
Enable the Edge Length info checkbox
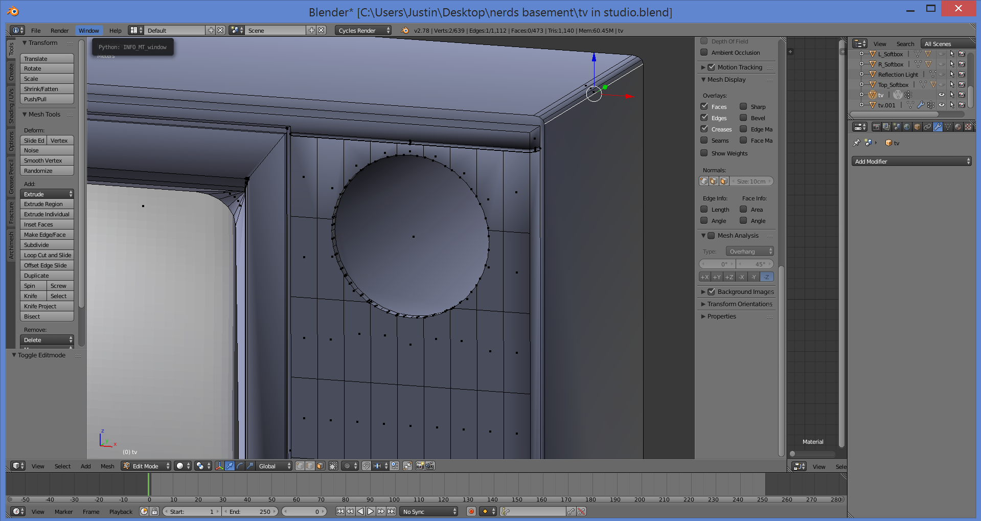704,209
